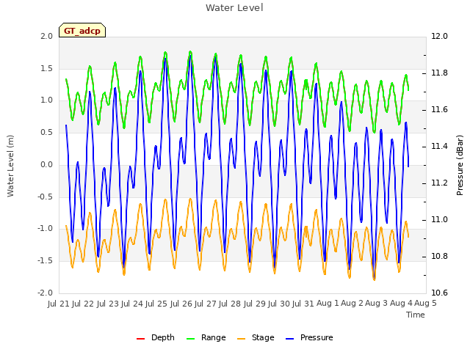The image size is (470, 352).
Task: Click the Aug 4 date tick
Action: pos(401,304)
